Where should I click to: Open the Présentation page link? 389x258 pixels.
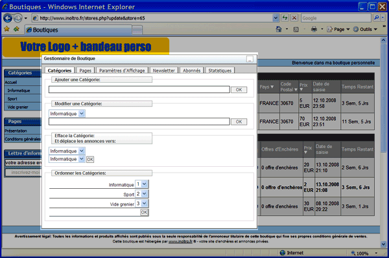(16, 131)
